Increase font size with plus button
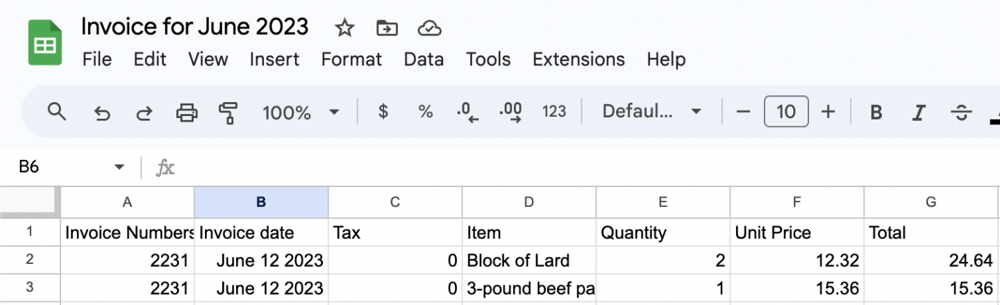1000x305 pixels. [x=828, y=111]
